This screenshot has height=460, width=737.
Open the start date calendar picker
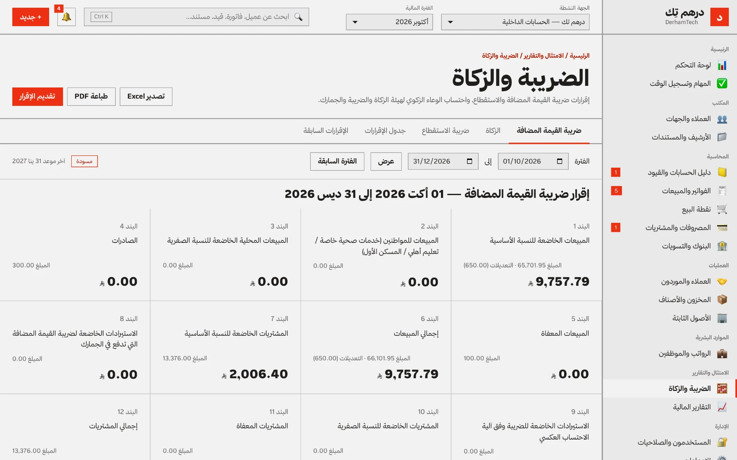(x=560, y=161)
